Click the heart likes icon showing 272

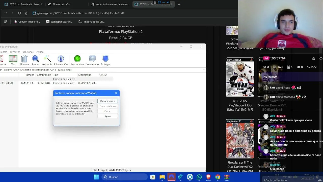(x=309, y=67)
